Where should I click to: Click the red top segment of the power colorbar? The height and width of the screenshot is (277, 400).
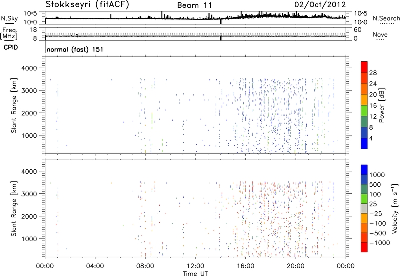point(364,67)
